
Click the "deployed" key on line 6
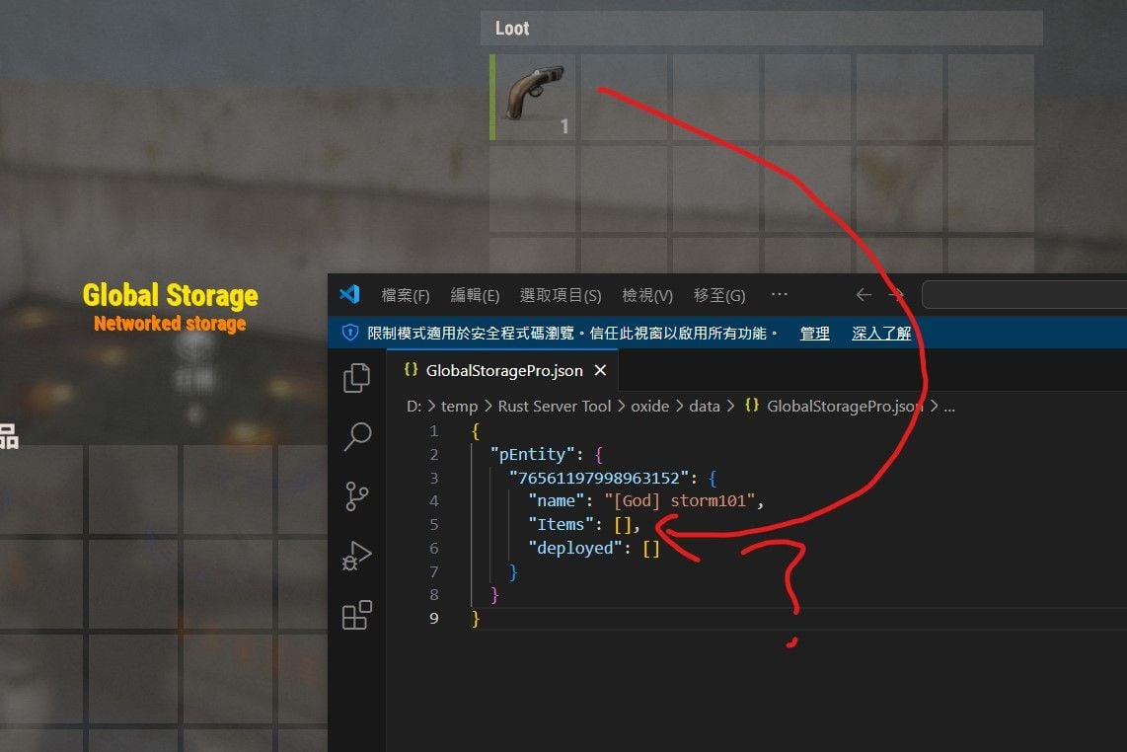click(x=575, y=549)
